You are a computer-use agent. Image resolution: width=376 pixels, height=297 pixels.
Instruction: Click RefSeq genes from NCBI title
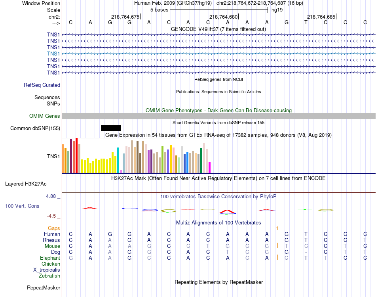[x=218, y=79]
